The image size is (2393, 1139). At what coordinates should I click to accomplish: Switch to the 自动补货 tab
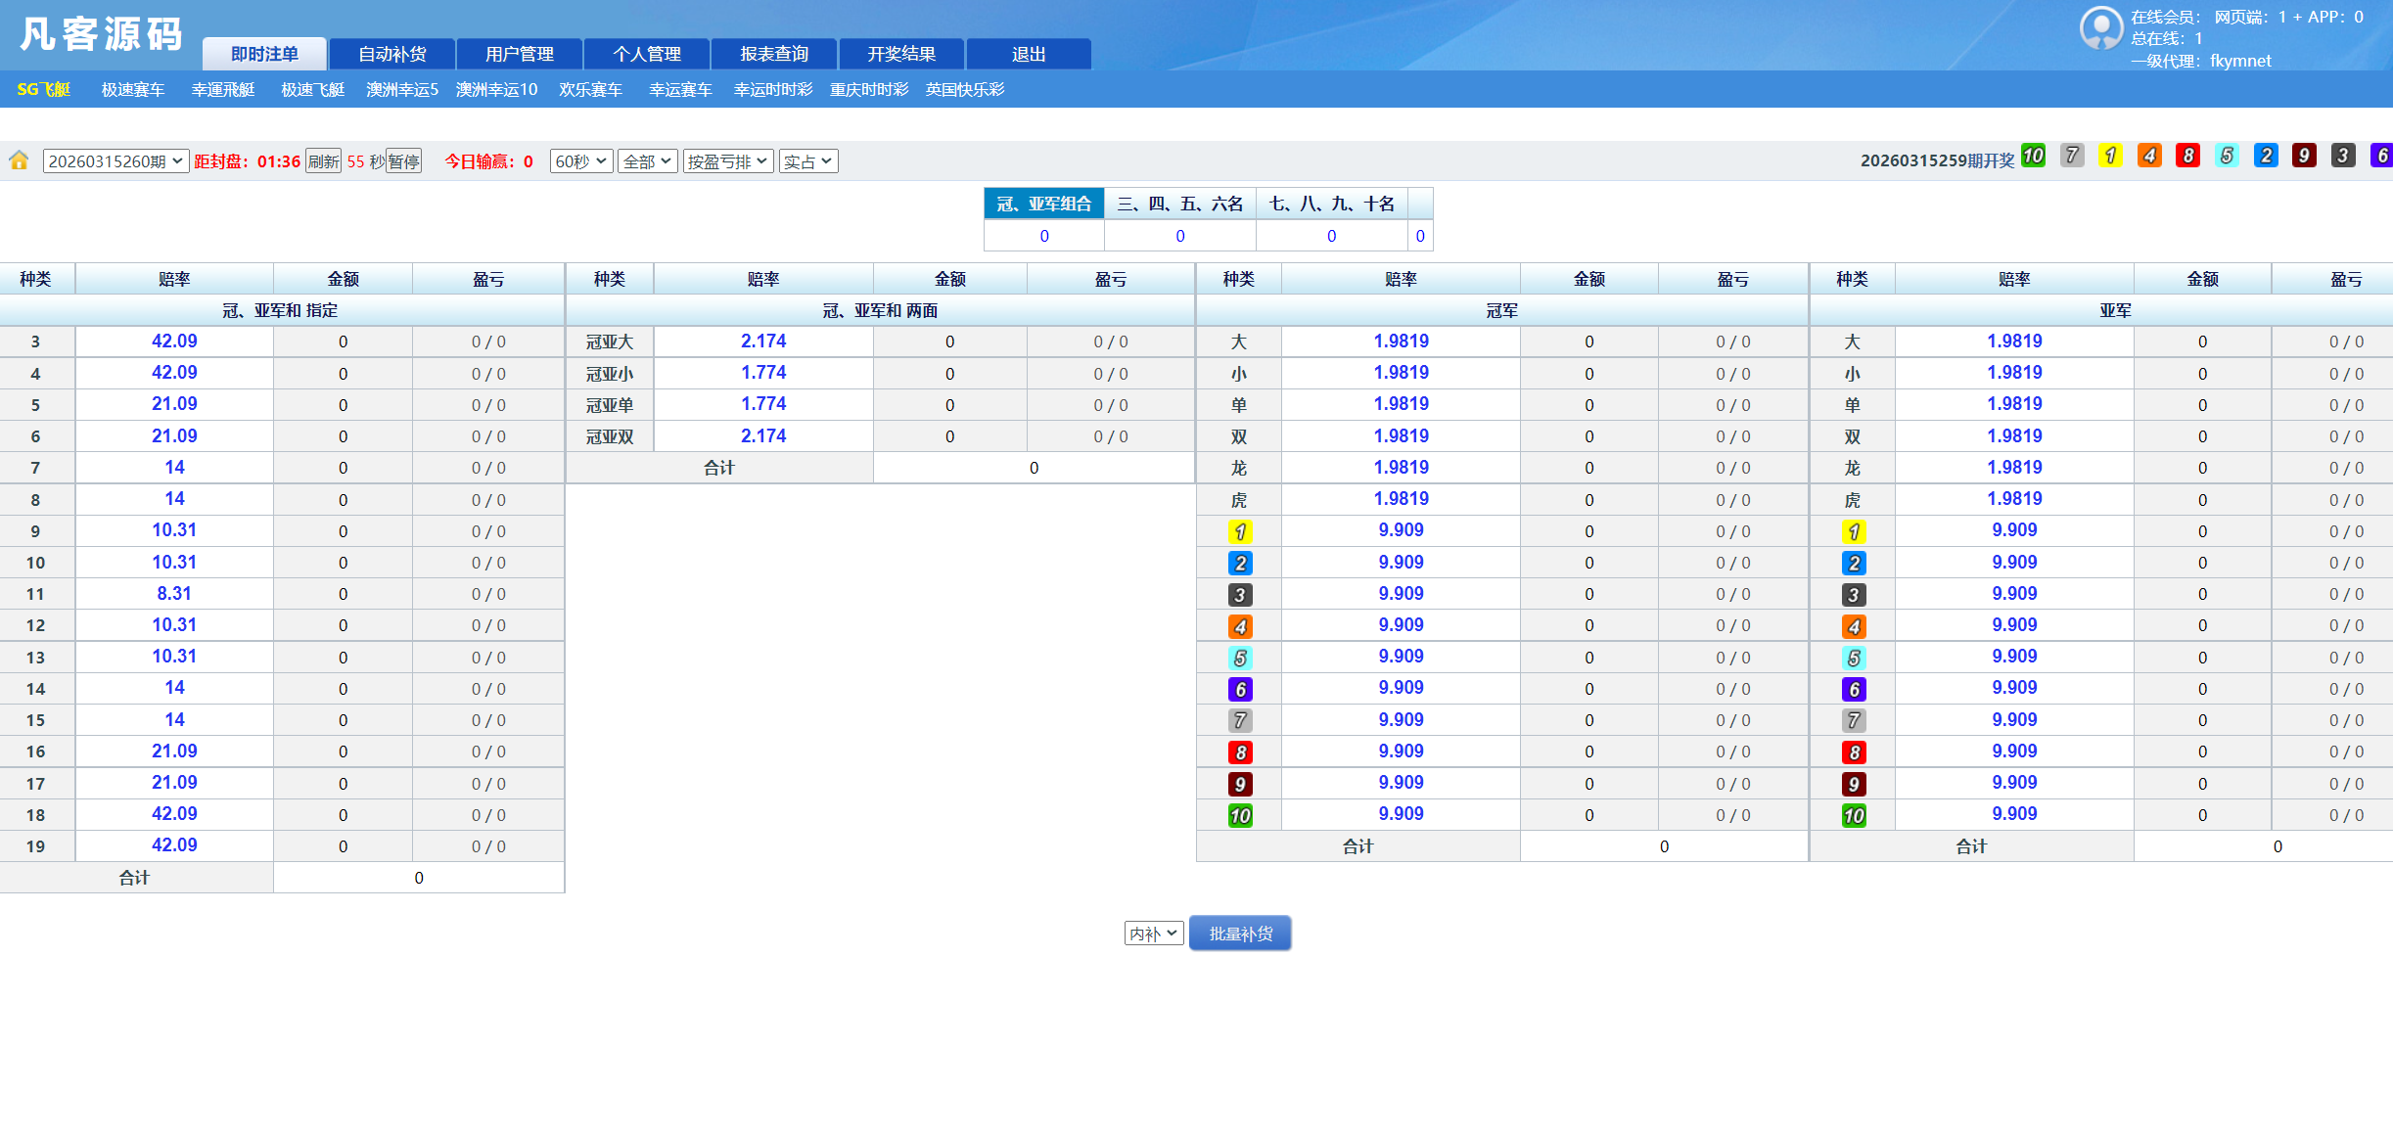pos(392,54)
